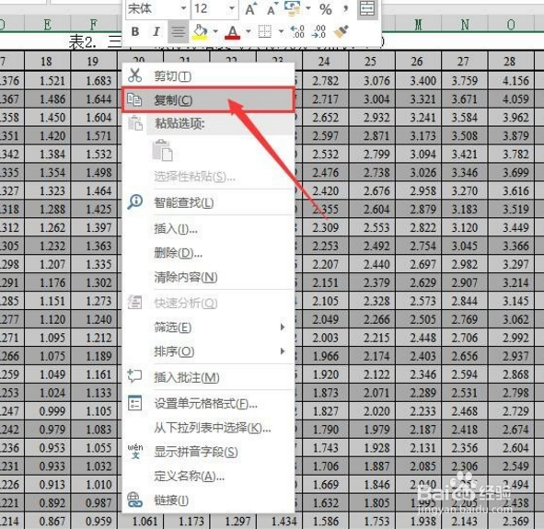Click cell with value 2.782
Viewport: 544px width, 529px height.
tap(325, 81)
